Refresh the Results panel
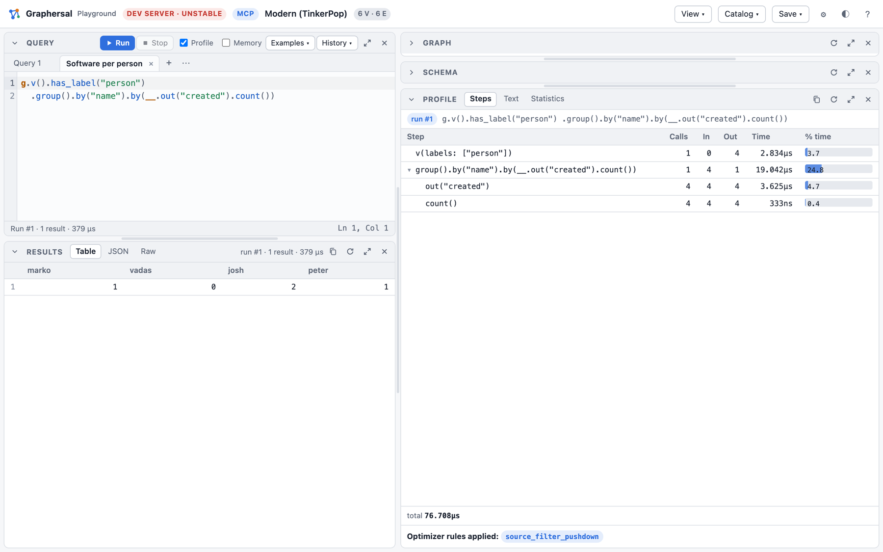The height and width of the screenshot is (552, 883). [x=350, y=252]
